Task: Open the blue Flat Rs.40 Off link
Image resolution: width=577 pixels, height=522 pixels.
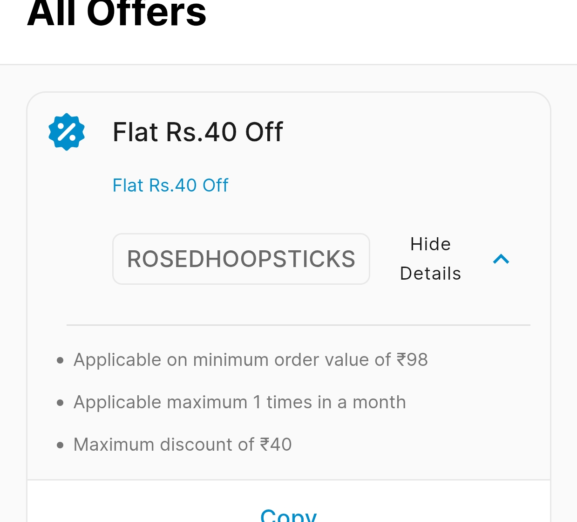Action: (170, 185)
